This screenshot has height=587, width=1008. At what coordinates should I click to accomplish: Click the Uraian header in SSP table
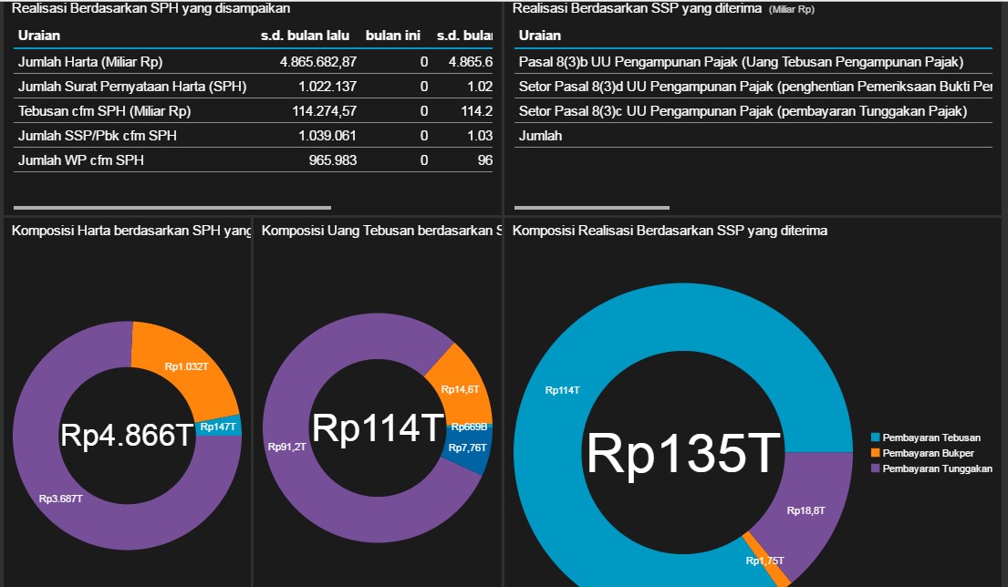[x=539, y=36]
